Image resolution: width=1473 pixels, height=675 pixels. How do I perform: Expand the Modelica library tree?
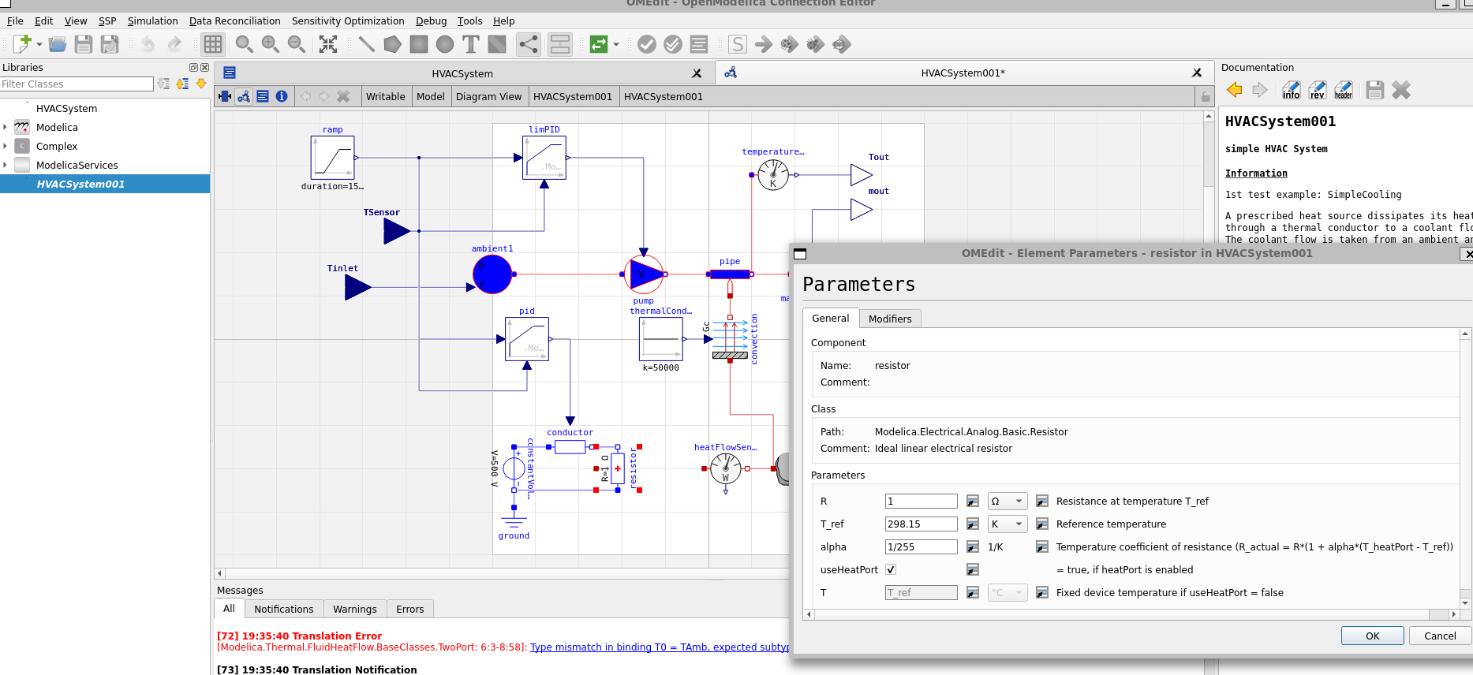tap(6, 127)
